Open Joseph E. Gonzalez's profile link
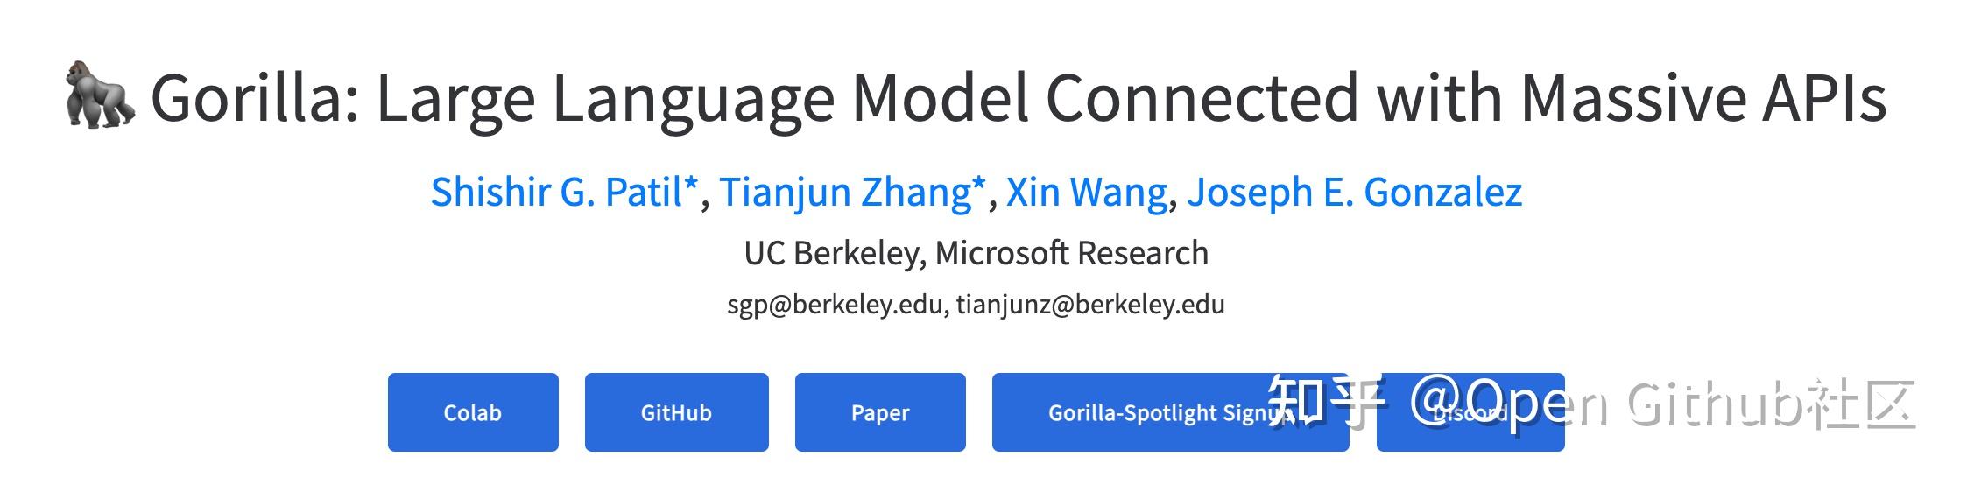Viewport: 1967px width, 492px height. pos(1354,192)
